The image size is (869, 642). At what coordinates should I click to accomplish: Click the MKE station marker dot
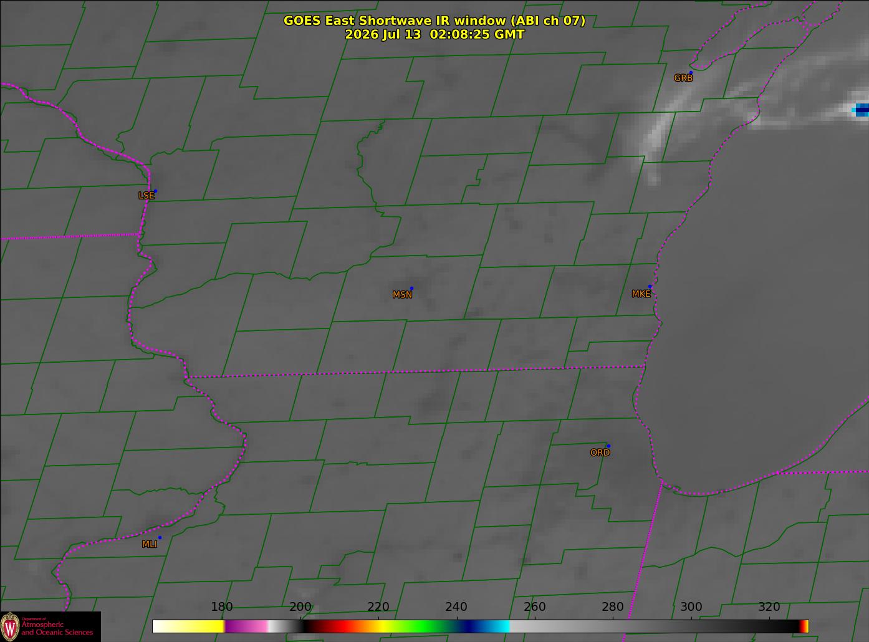point(650,287)
